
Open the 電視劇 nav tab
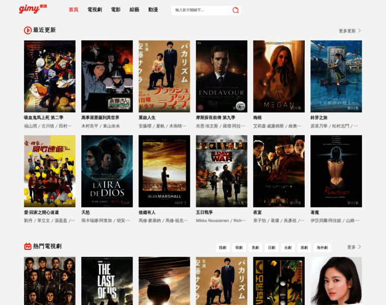click(94, 10)
